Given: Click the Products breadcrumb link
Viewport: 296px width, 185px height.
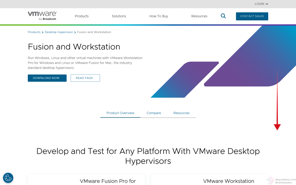Looking at the screenshot, I should [34, 32].
